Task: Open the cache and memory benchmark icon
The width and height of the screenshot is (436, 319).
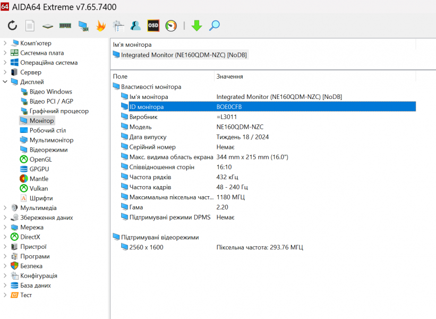Action: [x=65, y=26]
